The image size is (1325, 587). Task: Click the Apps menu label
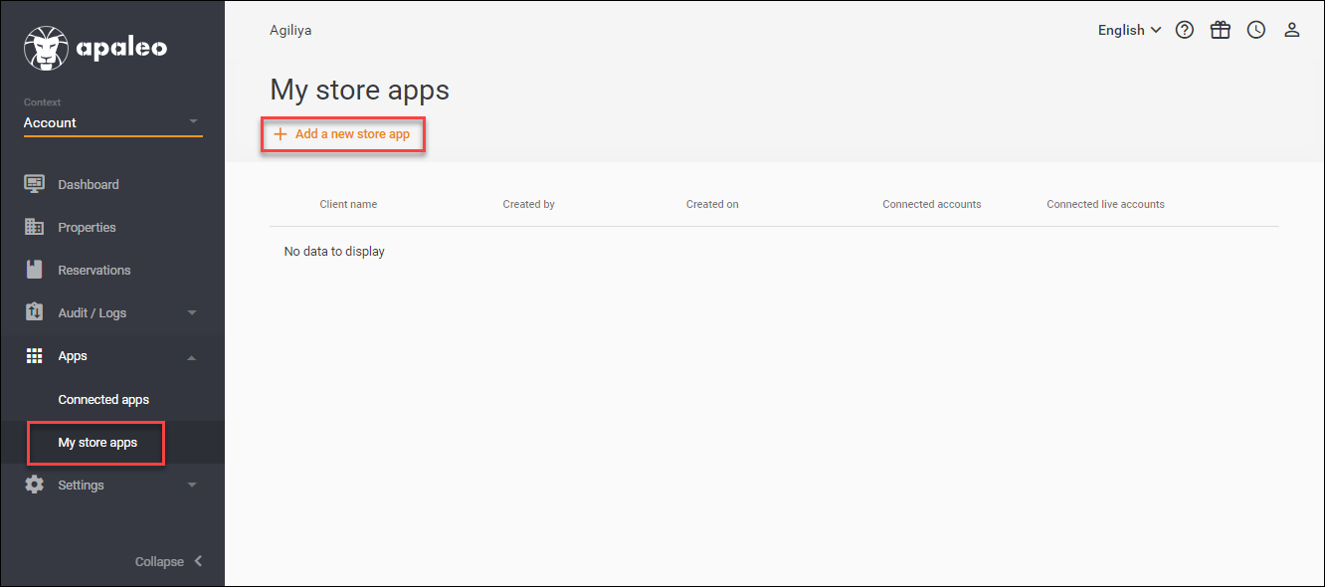coord(73,355)
